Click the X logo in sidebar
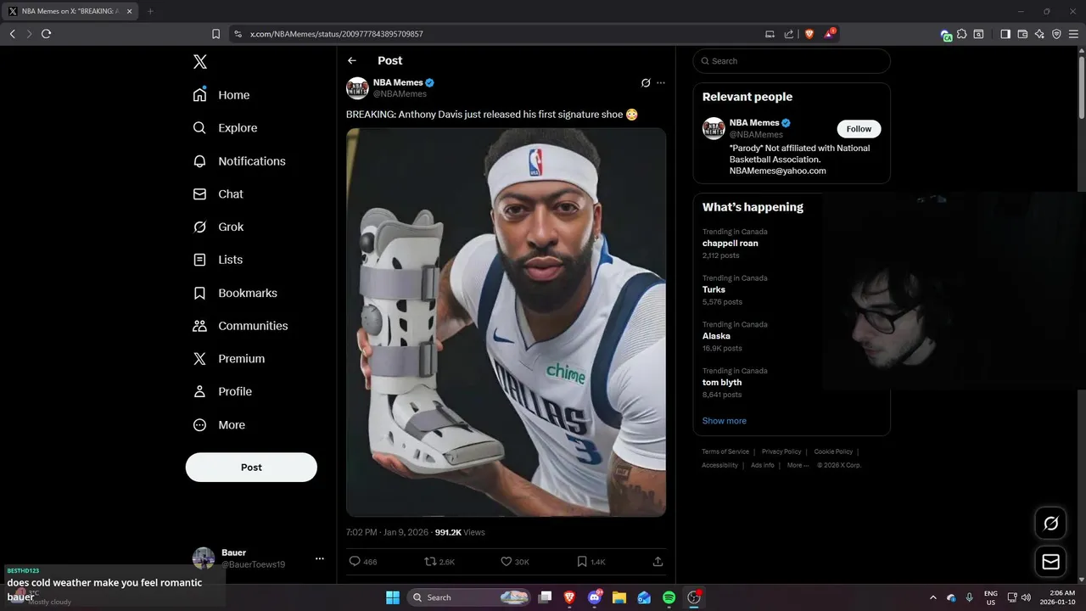This screenshot has height=611, width=1086. point(199,61)
